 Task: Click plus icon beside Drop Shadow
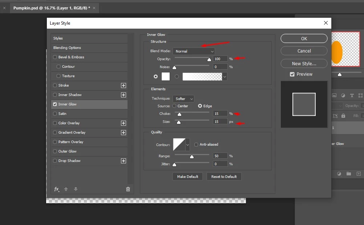pyautogui.click(x=124, y=161)
